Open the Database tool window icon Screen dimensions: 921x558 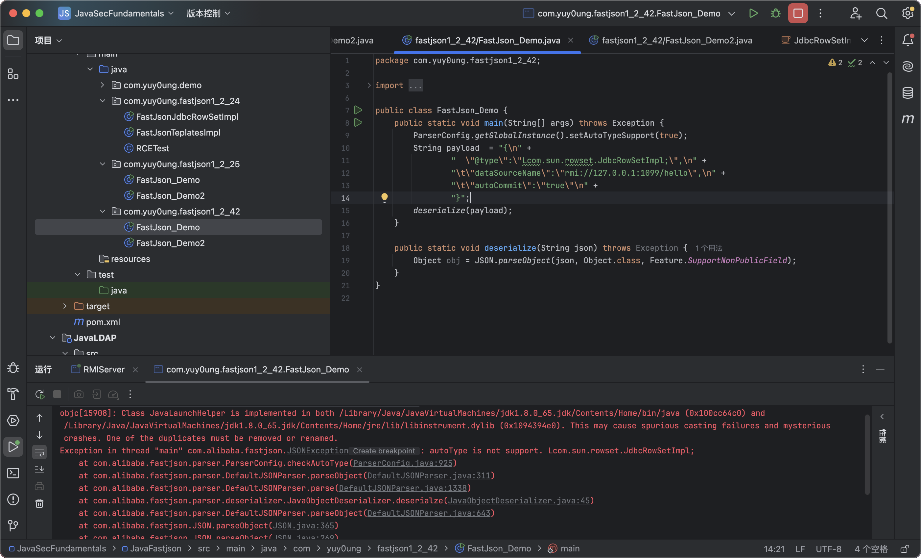[x=908, y=93]
